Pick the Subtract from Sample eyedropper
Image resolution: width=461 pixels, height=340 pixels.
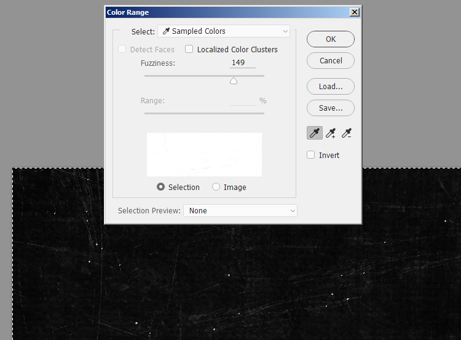pyautogui.click(x=347, y=133)
